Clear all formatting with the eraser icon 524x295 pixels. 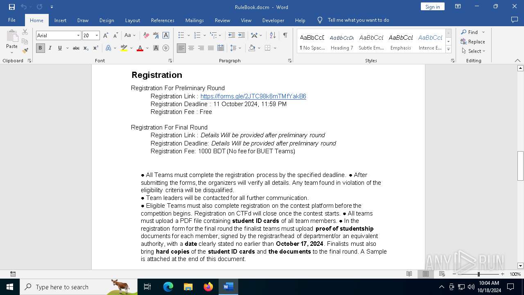pyautogui.click(x=146, y=36)
